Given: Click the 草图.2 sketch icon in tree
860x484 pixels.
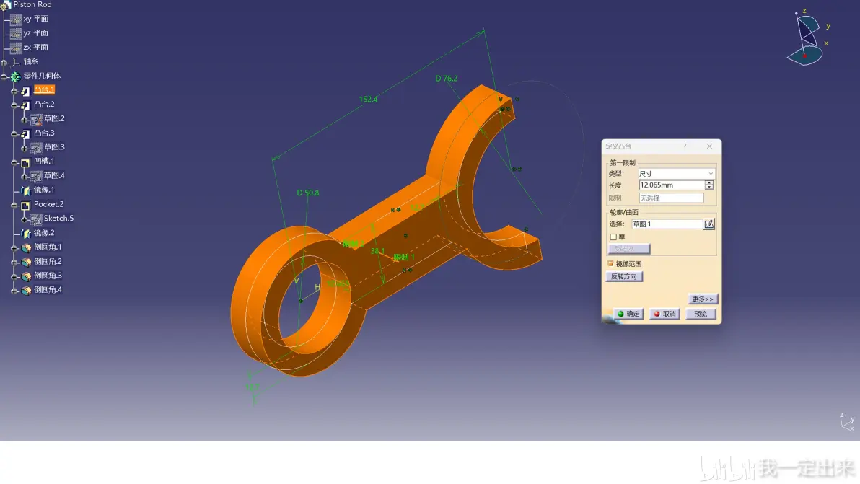Looking at the screenshot, I should 36,119.
